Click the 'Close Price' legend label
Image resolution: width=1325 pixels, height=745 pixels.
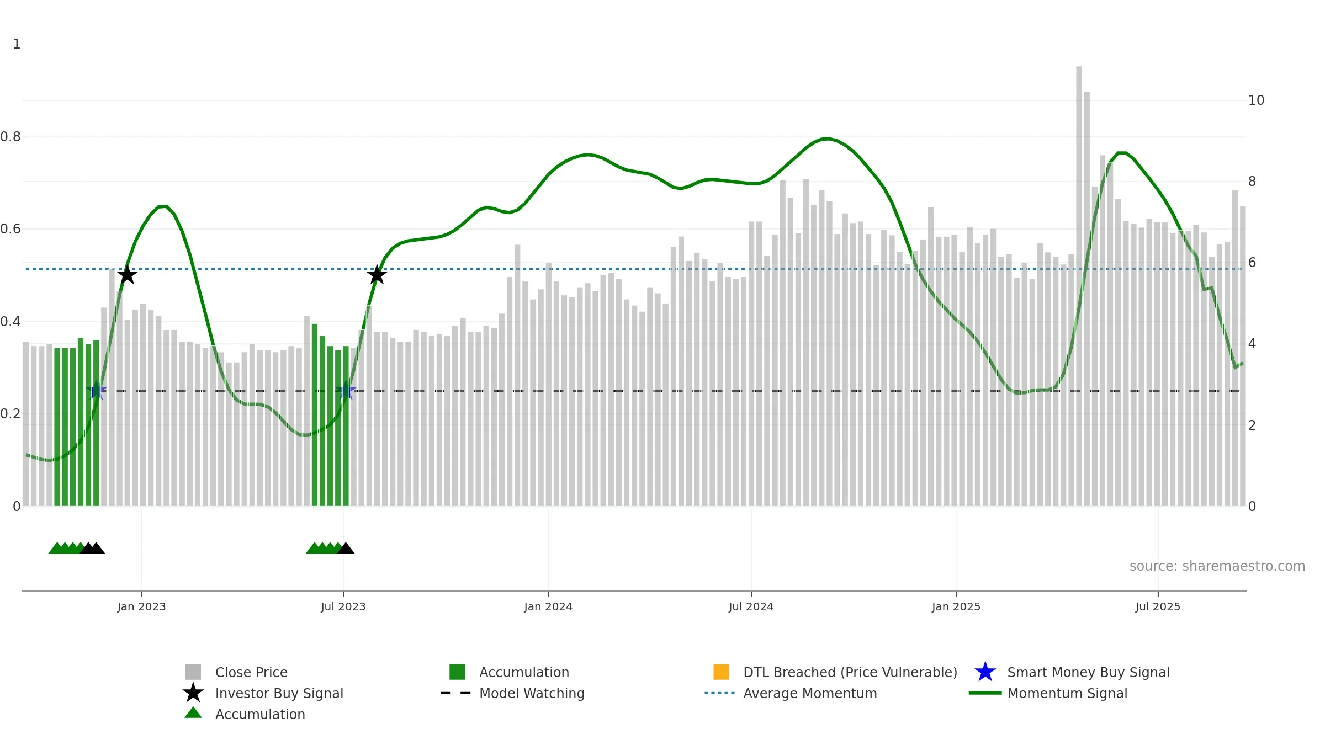coord(251,672)
